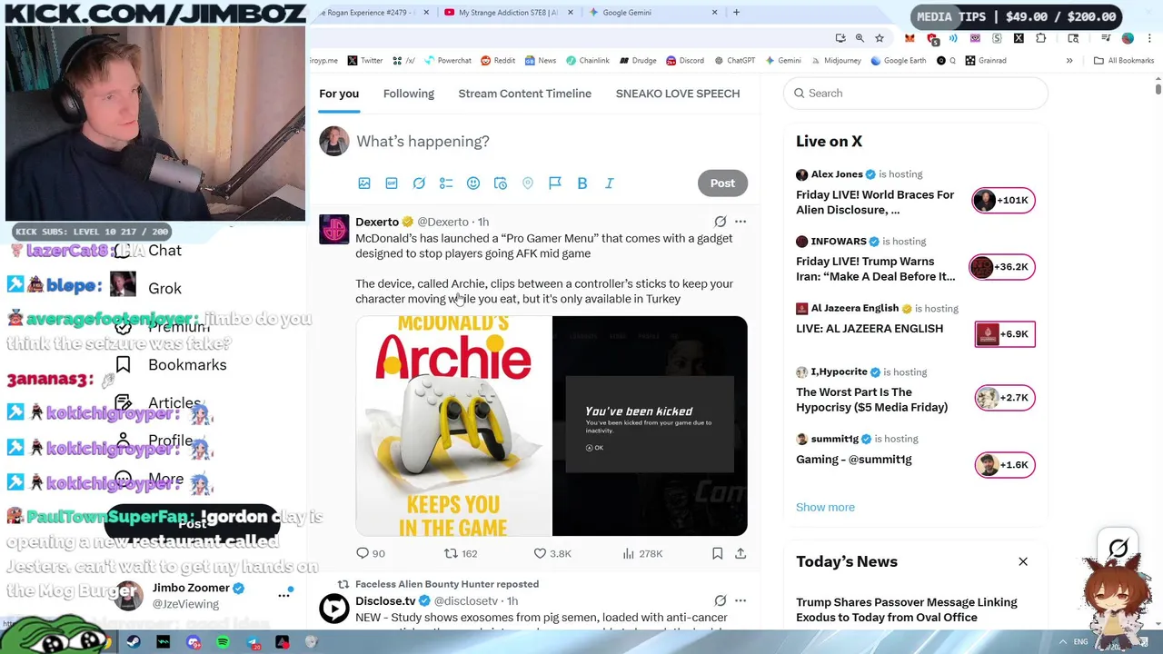This screenshot has width=1163, height=654.
Task: View analytics of Dexerto post showing 278K
Action: 642,553
